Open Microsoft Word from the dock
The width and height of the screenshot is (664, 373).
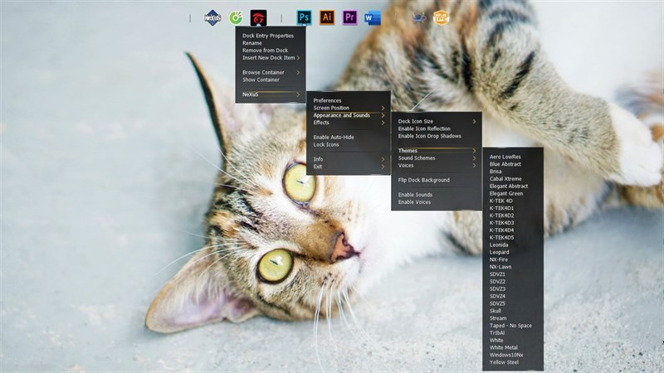(373, 18)
